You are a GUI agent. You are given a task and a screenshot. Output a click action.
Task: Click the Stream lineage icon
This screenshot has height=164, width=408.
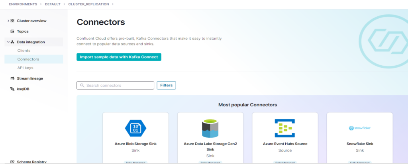point(12,78)
